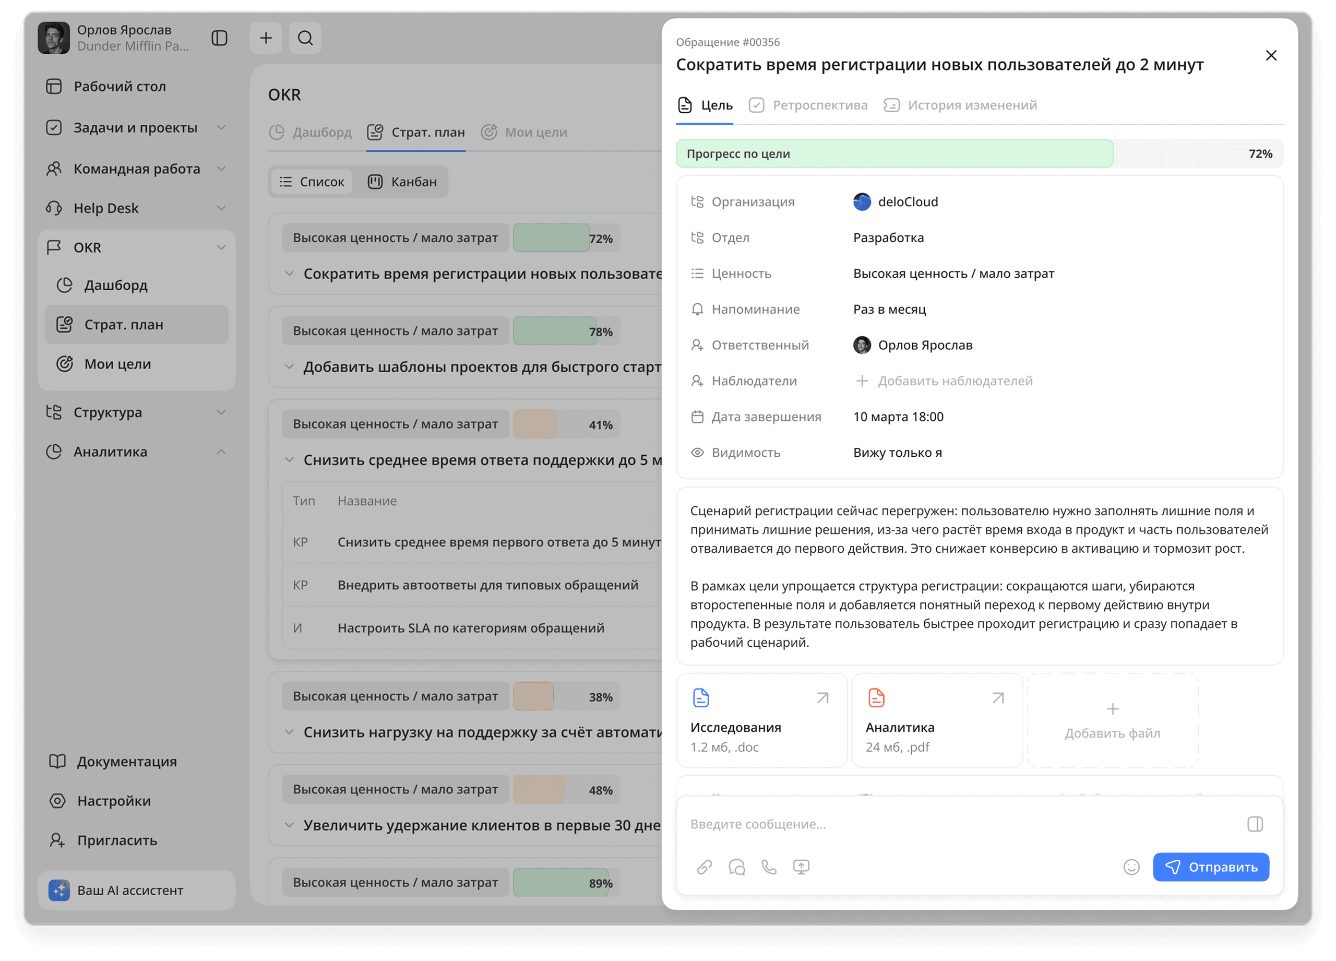Switch to Мои цели tab
Screen dimensions: 1336x961
coord(523,133)
